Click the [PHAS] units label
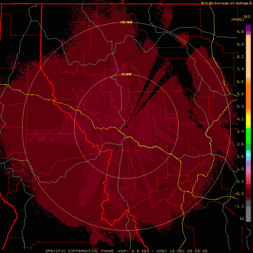 click(x=238, y=19)
